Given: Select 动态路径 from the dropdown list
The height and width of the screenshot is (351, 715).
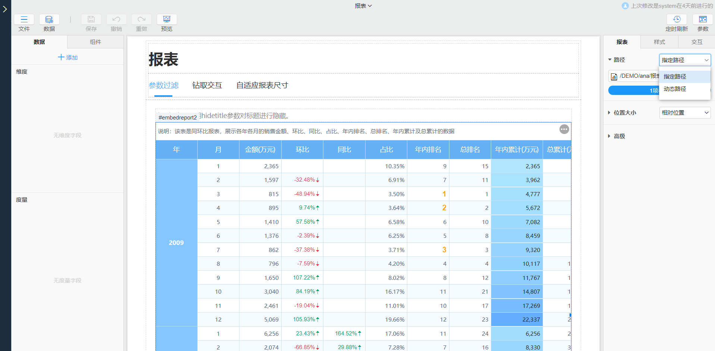Looking at the screenshot, I should (x=675, y=89).
